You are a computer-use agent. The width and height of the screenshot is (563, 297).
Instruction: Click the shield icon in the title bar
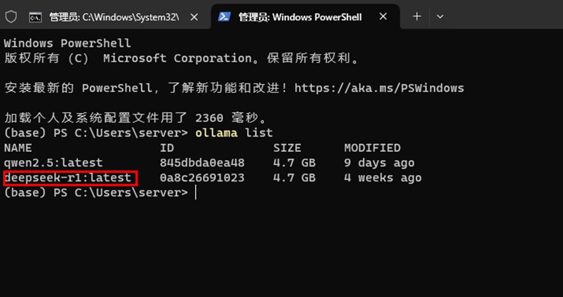(11, 17)
